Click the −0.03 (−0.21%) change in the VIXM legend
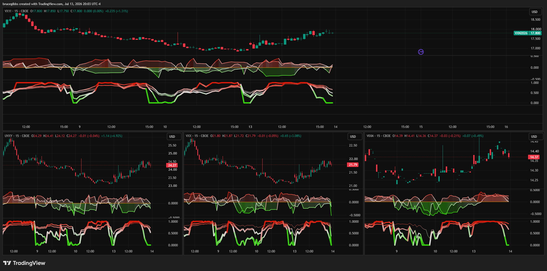The height and width of the screenshot is (271, 547). pos(450,136)
